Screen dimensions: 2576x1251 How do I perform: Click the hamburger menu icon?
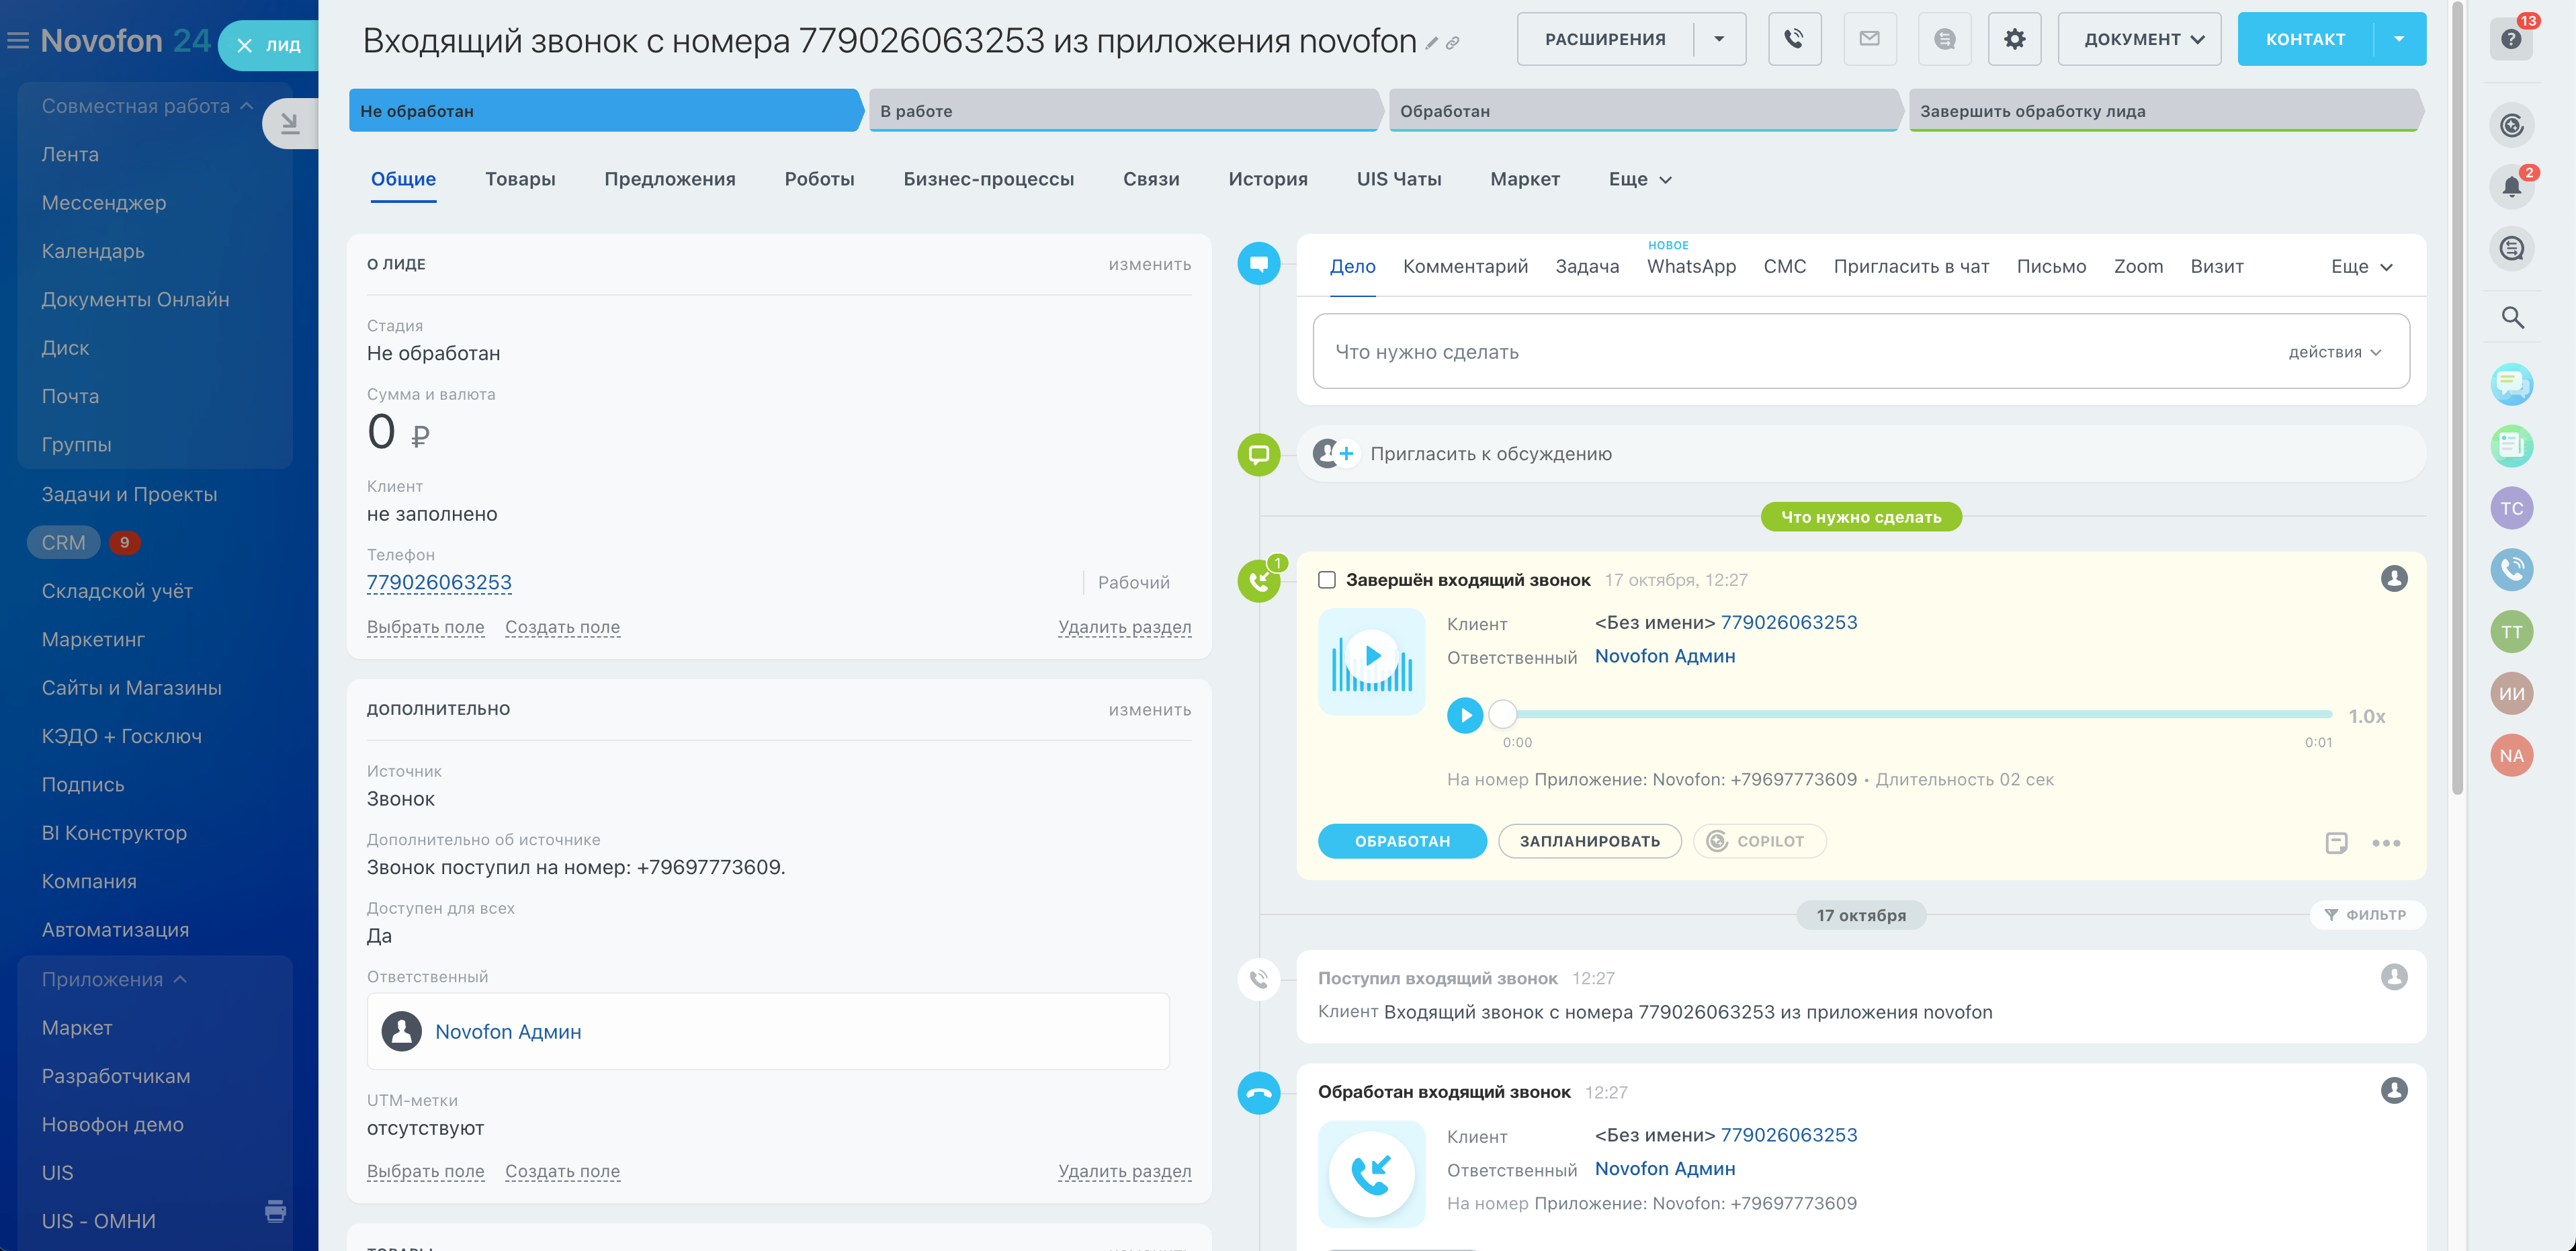(x=18, y=41)
